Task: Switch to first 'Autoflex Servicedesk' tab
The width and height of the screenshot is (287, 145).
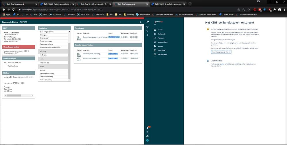Action: [x=20, y=4]
